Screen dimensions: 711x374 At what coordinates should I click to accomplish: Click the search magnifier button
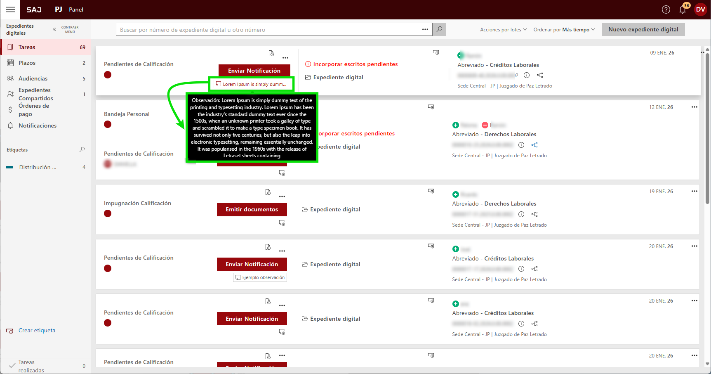tap(439, 29)
